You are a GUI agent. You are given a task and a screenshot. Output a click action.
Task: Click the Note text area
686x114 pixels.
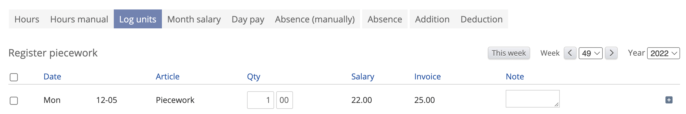click(532, 99)
